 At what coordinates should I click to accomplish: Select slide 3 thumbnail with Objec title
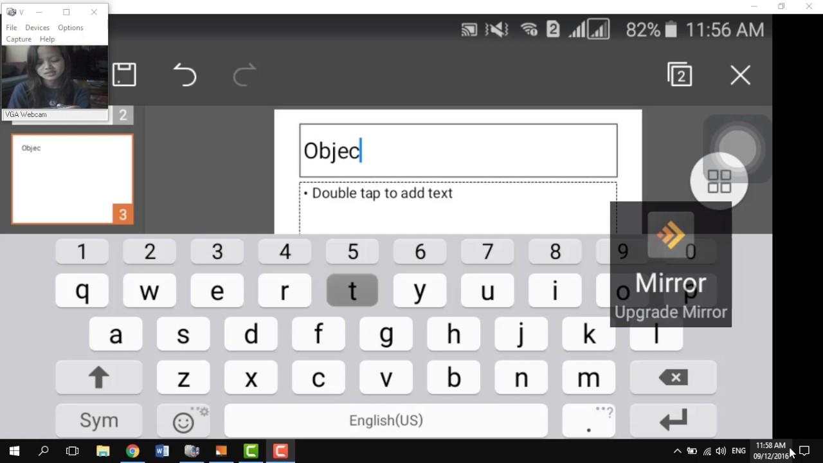coord(73,179)
